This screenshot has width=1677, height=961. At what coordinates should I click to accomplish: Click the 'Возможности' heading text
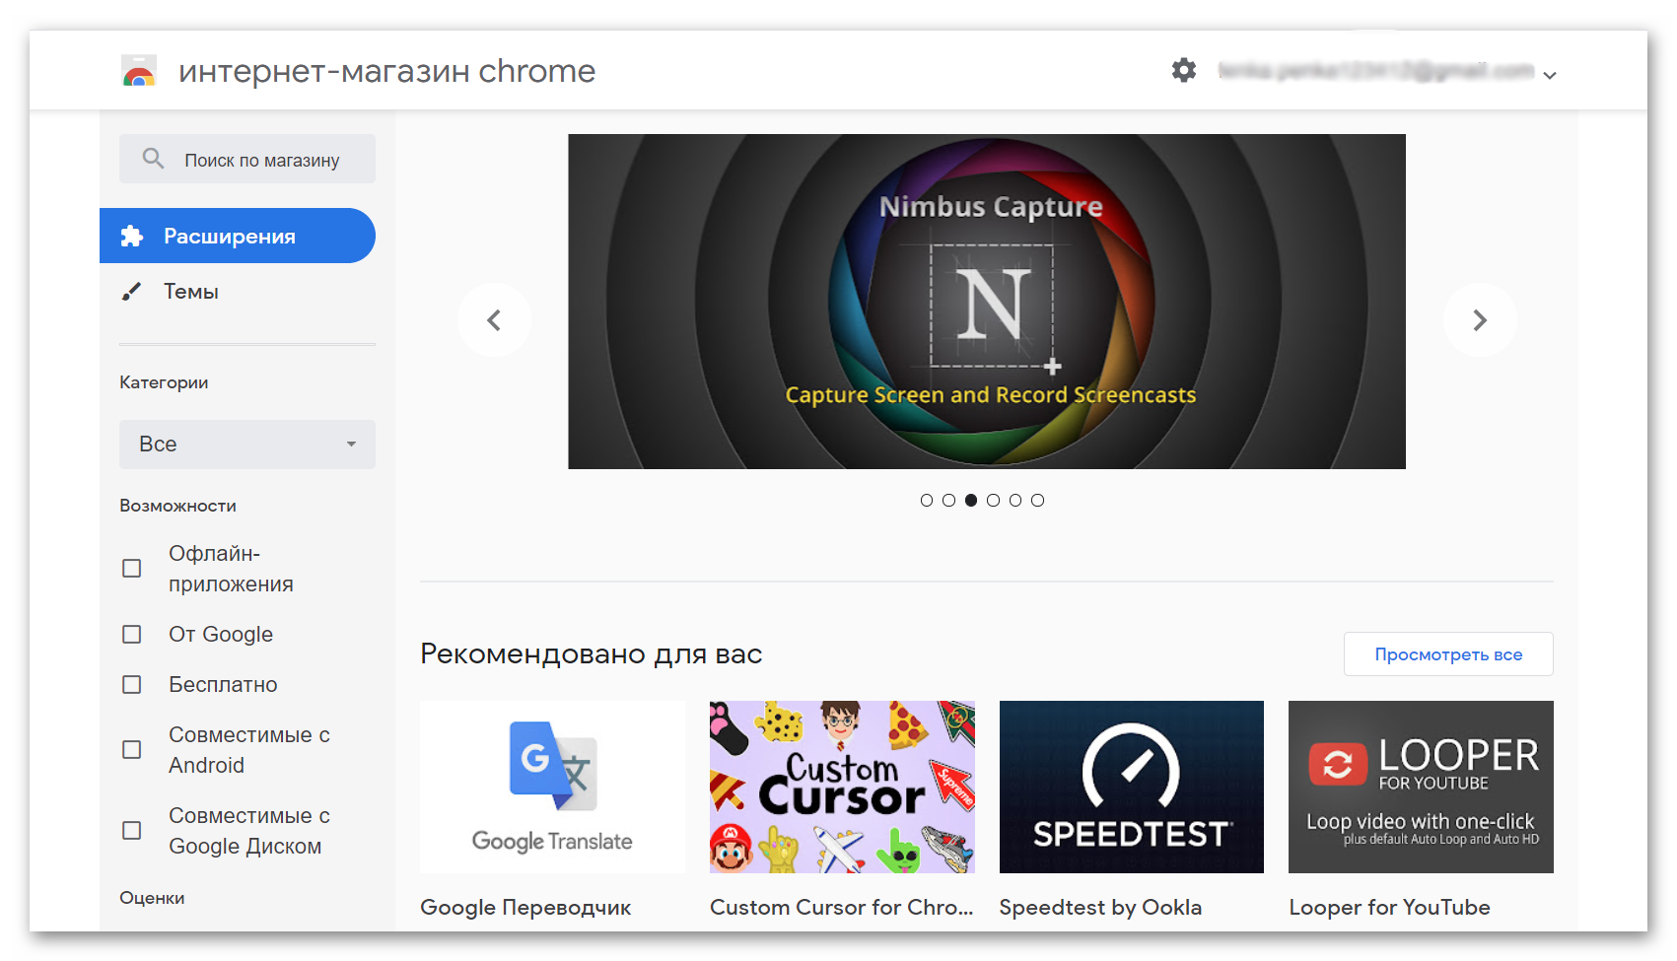177,506
